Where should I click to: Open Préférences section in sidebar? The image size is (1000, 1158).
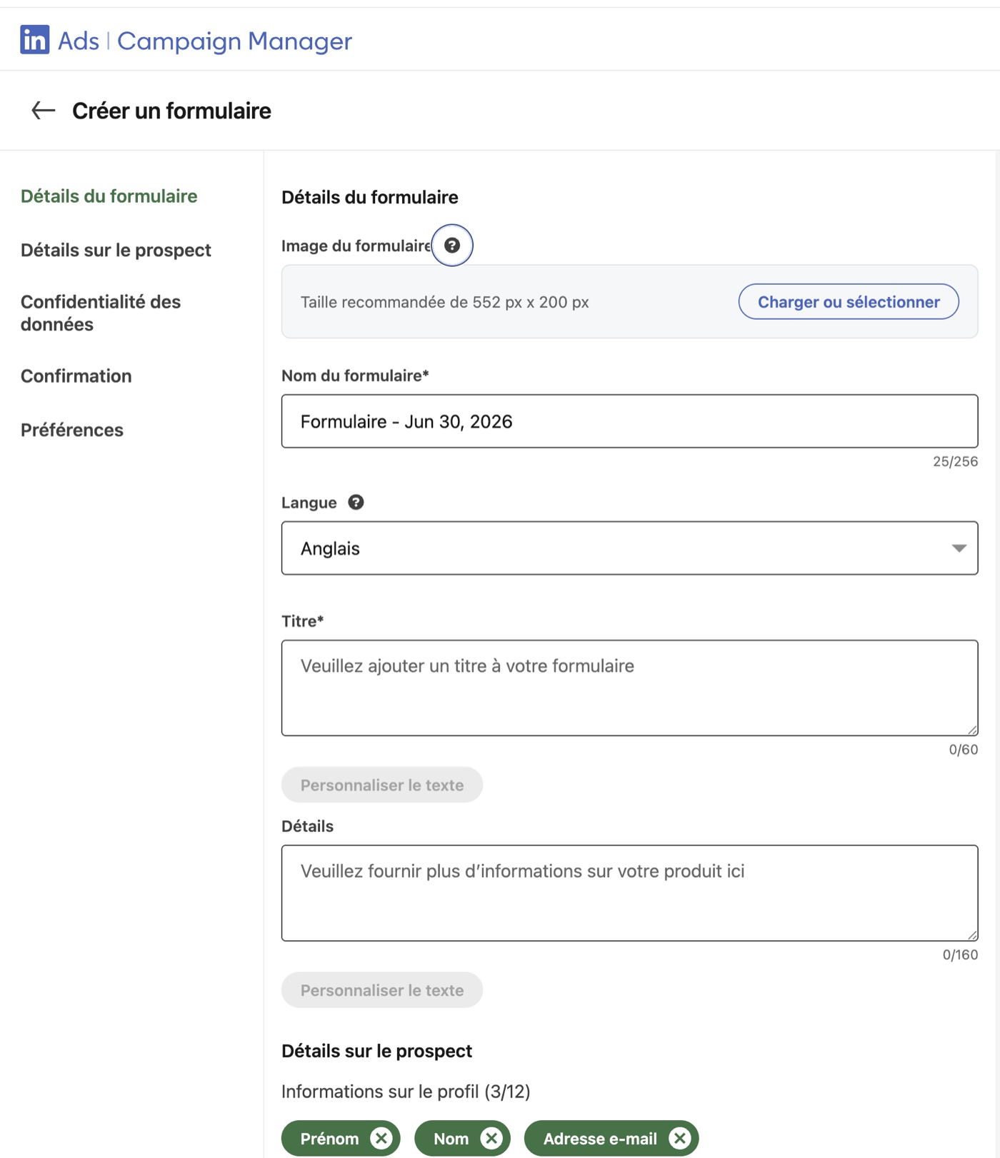coord(71,430)
